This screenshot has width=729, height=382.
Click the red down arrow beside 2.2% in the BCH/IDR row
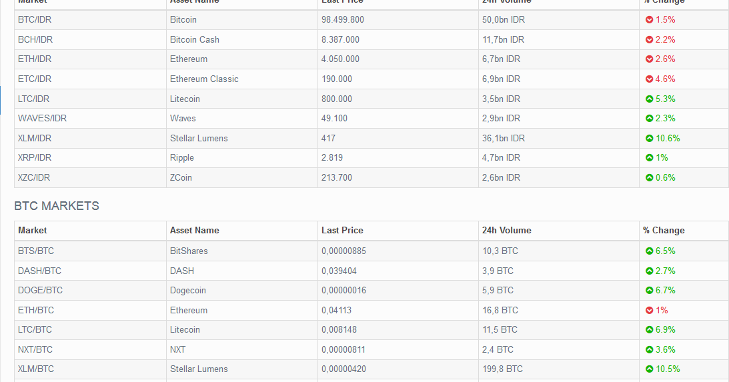pos(650,39)
